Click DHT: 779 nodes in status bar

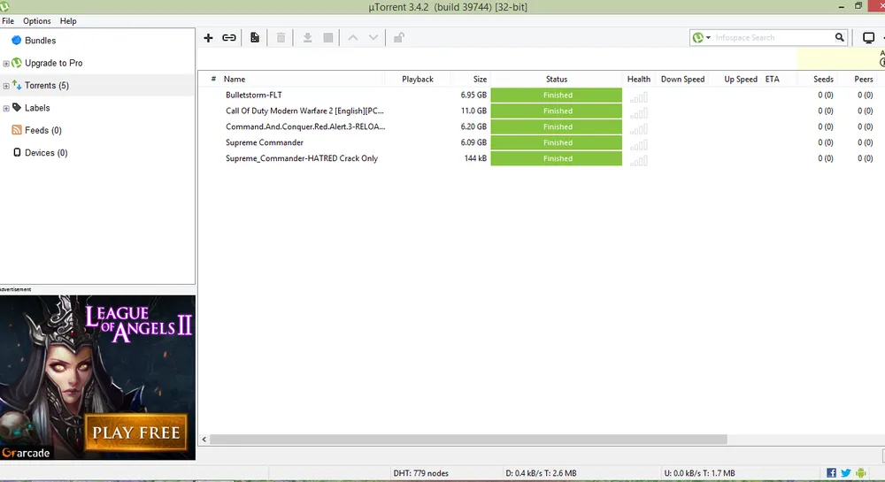tap(420, 473)
